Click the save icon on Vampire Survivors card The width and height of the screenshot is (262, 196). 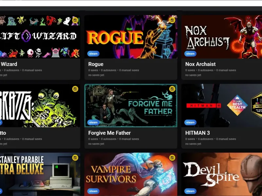tap(172, 158)
